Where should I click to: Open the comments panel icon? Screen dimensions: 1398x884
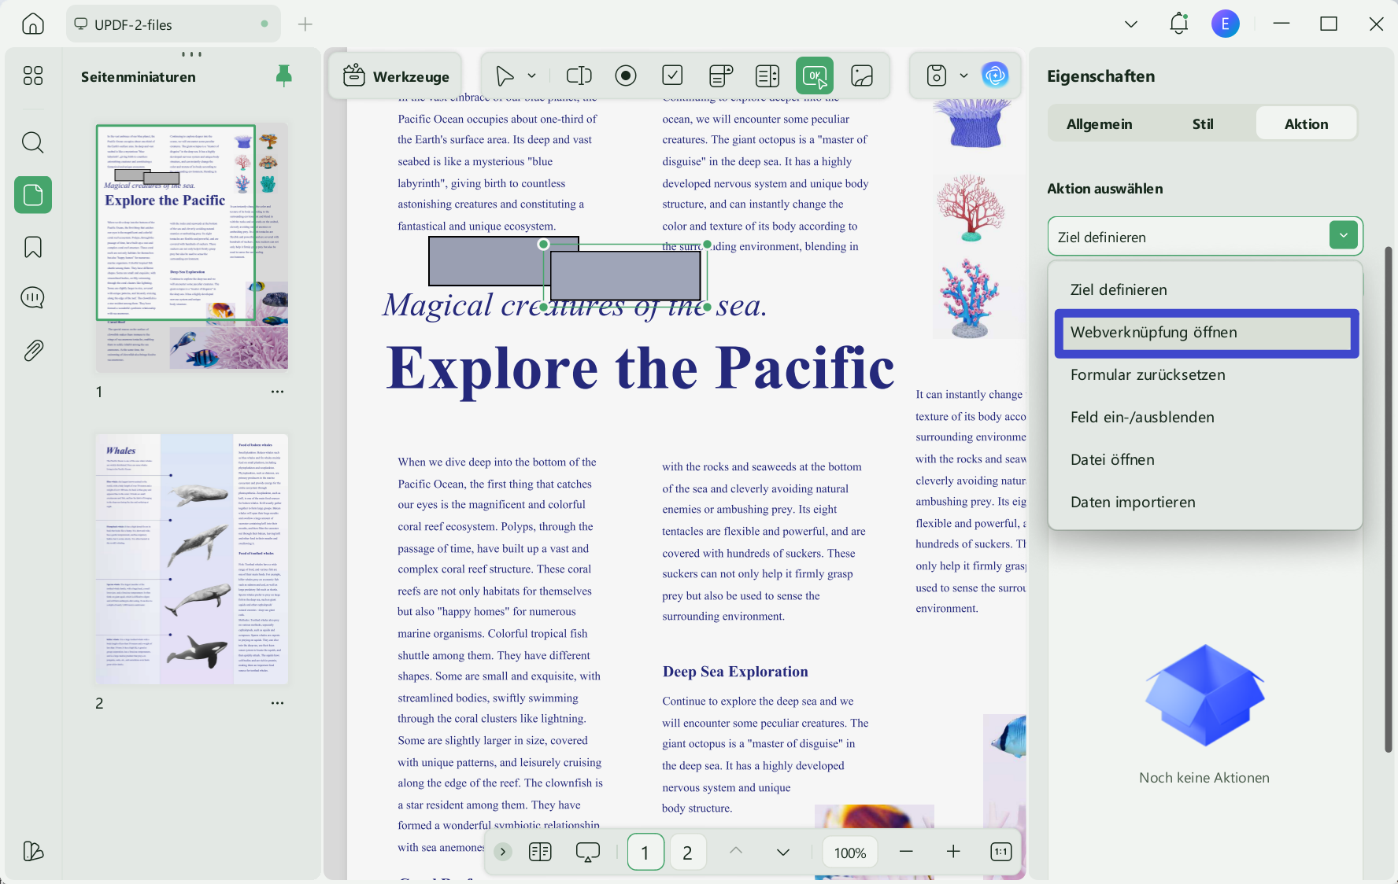pos(33,298)
